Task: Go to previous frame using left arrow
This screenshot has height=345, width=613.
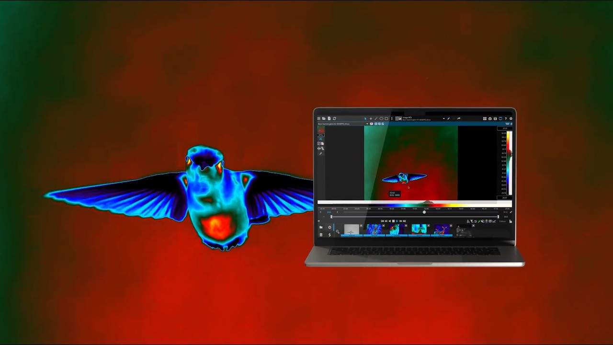Action: 321,212
